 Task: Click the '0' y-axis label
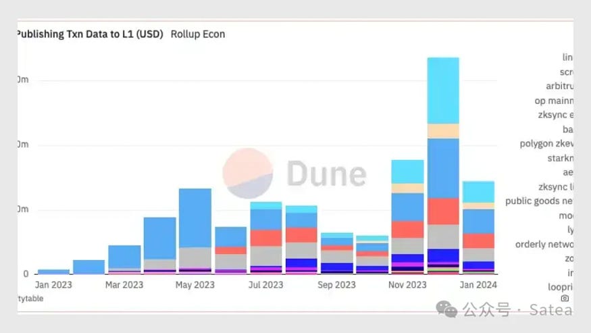pos(26,274)
